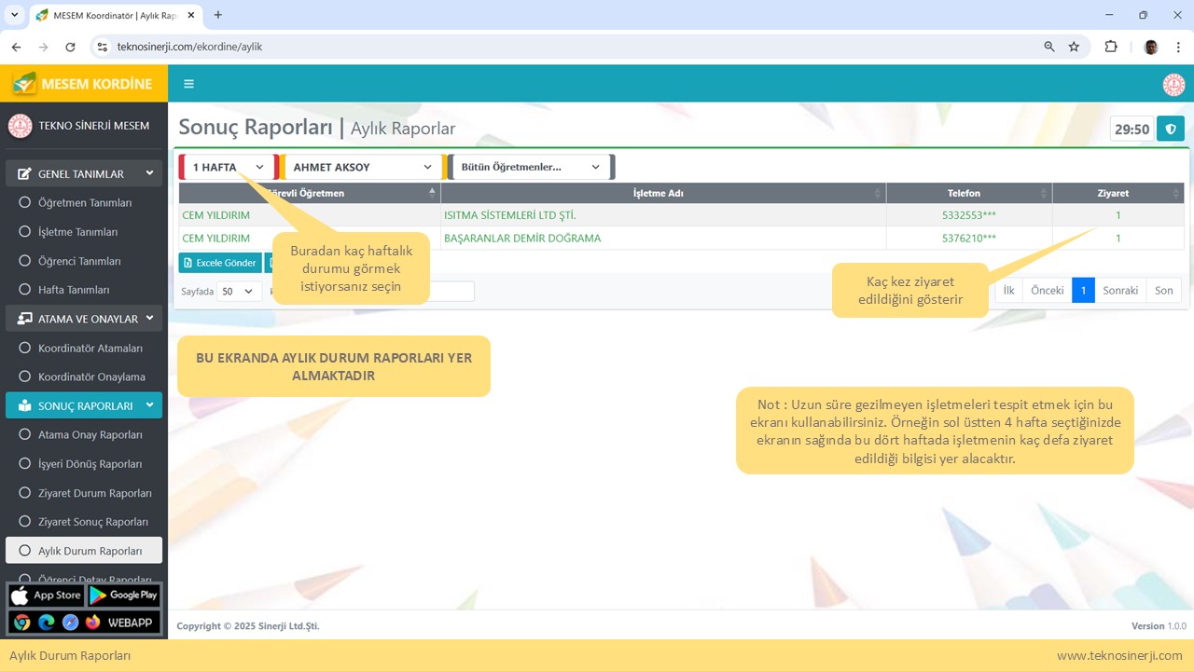Open the AHMET AKSOY coordinator dropdown

[x=362, y=167]
